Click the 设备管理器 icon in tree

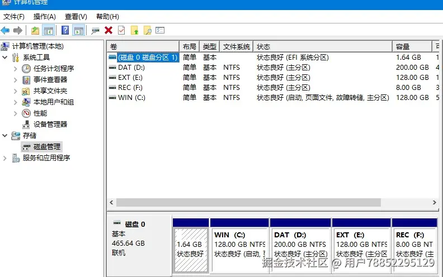[x=26, y=125]
